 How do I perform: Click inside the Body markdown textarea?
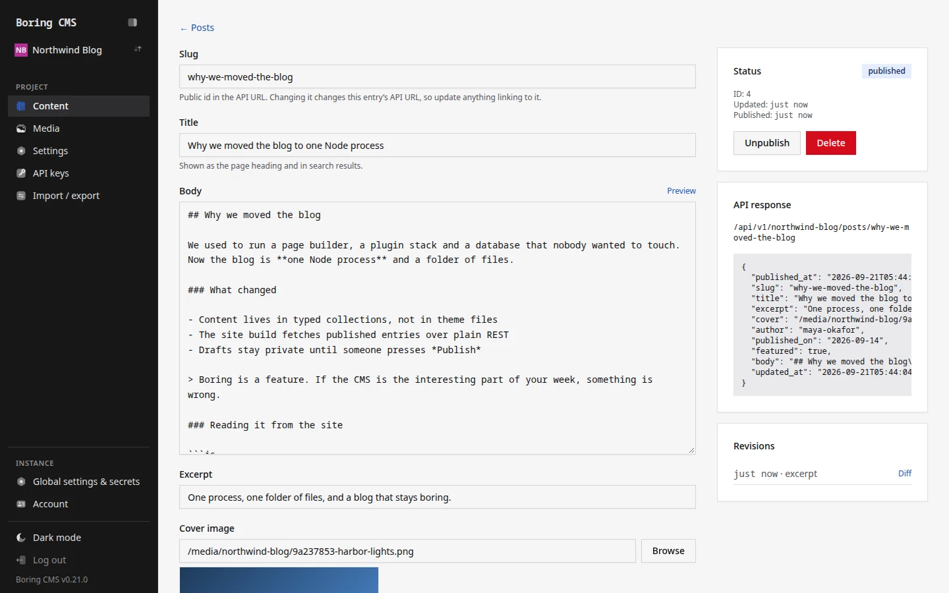[438, 328]
